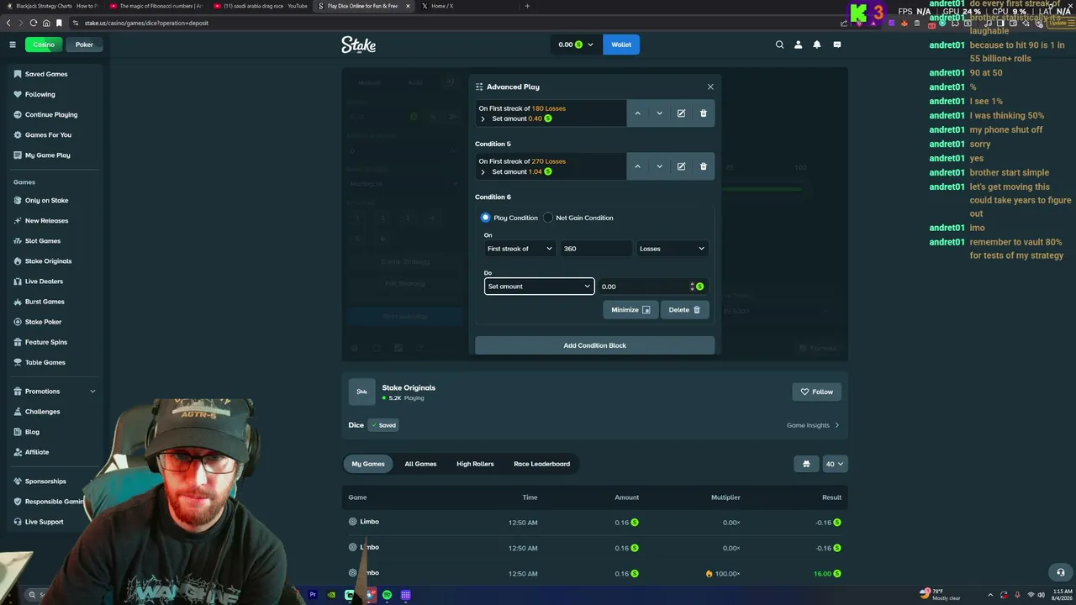The width and height of the screenshot is (1076, 605).
Task: Open the 'Set amount' action dropdown
Action: coord(540,287)
